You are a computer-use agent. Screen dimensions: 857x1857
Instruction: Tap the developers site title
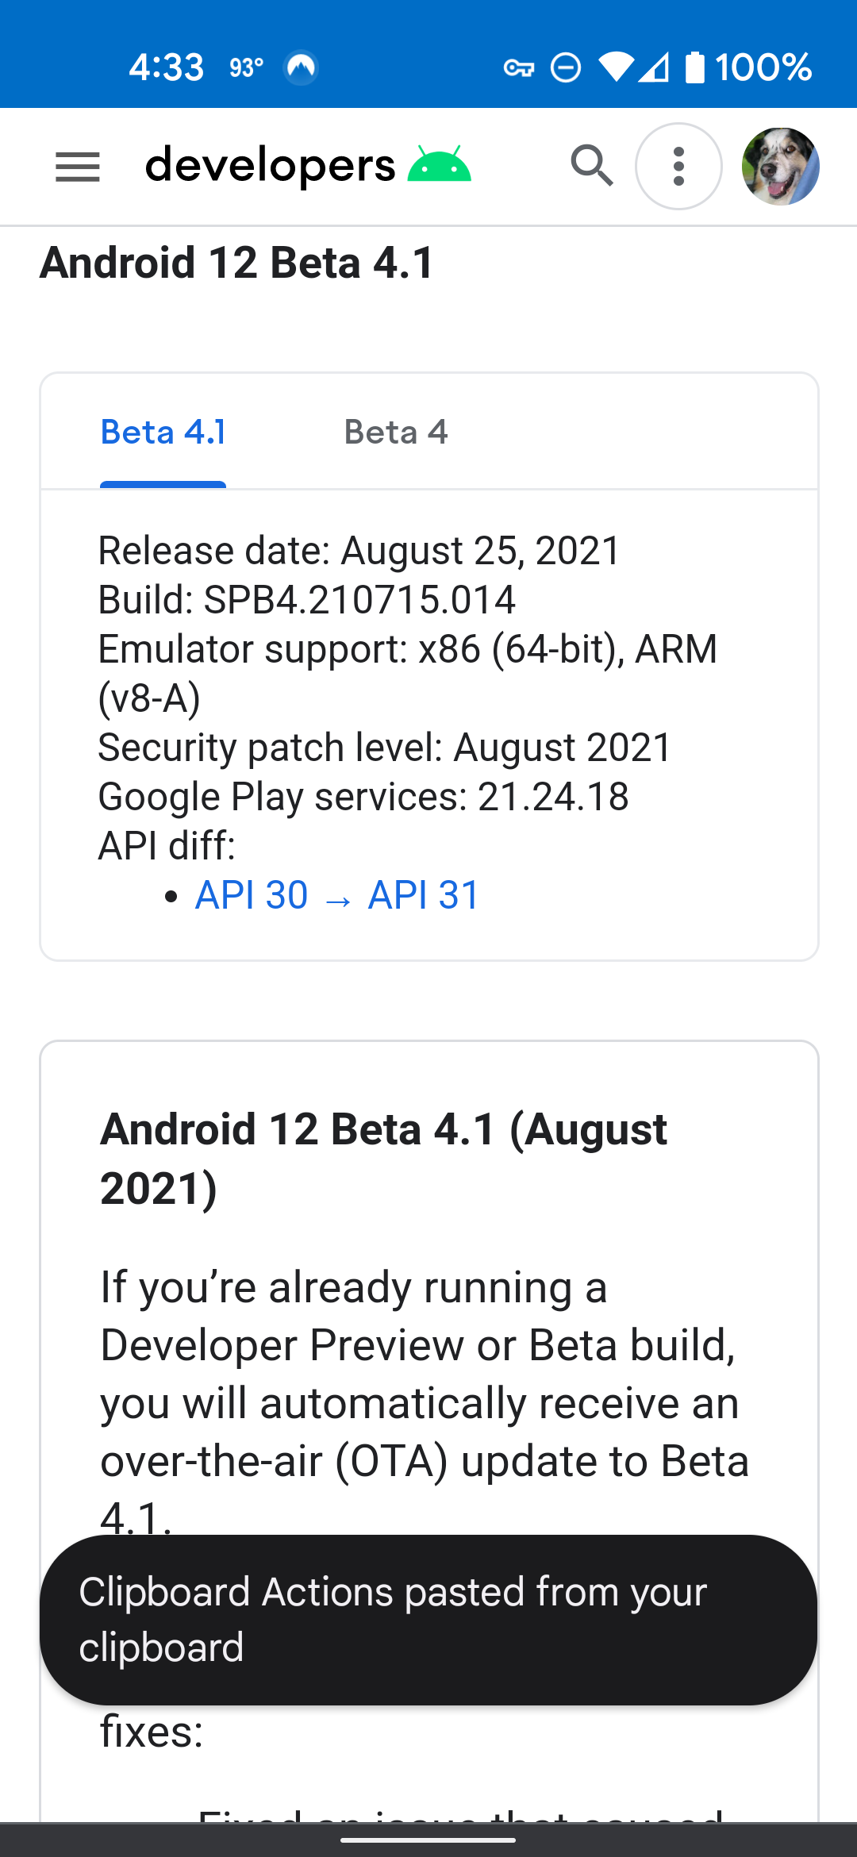[270, 165]
